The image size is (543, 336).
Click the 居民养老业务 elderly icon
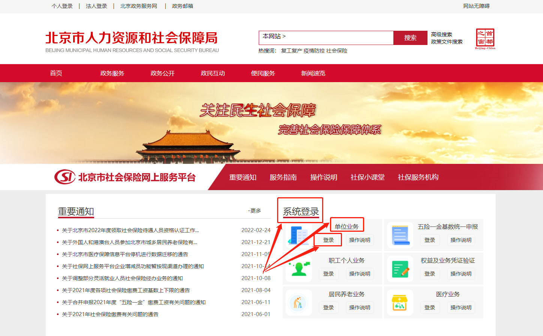298,303
